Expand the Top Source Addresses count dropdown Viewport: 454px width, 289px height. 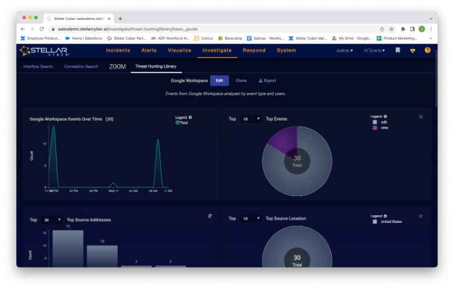click(x=52, y=220)
